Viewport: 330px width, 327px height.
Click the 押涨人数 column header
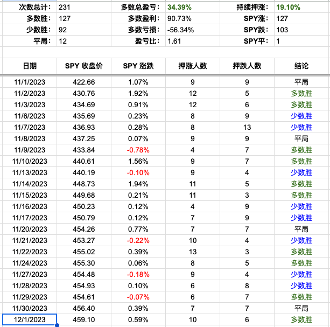tap(193, 66)
